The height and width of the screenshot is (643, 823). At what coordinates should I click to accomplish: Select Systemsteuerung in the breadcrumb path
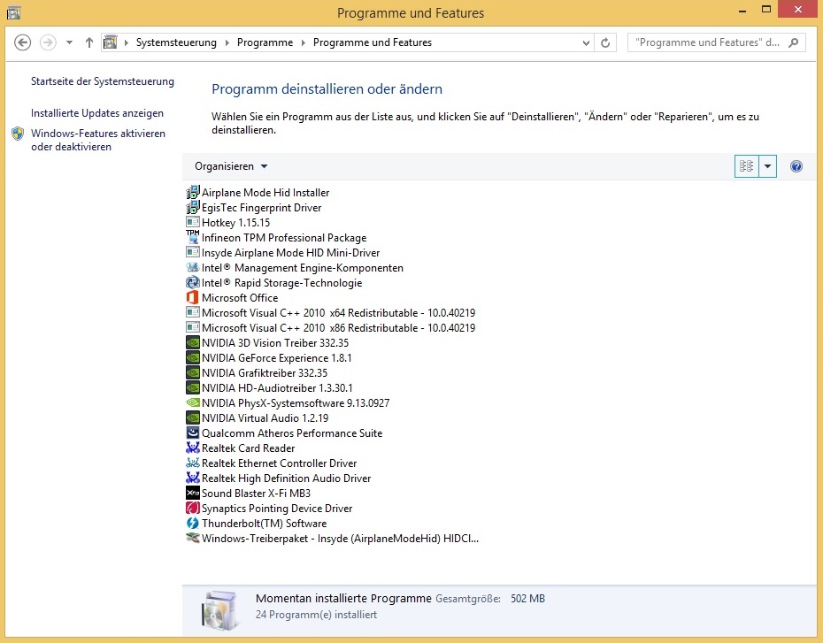[176, 42]
